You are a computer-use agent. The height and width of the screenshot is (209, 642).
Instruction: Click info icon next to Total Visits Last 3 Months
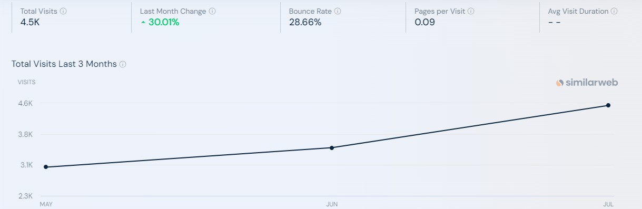point(123,64)
